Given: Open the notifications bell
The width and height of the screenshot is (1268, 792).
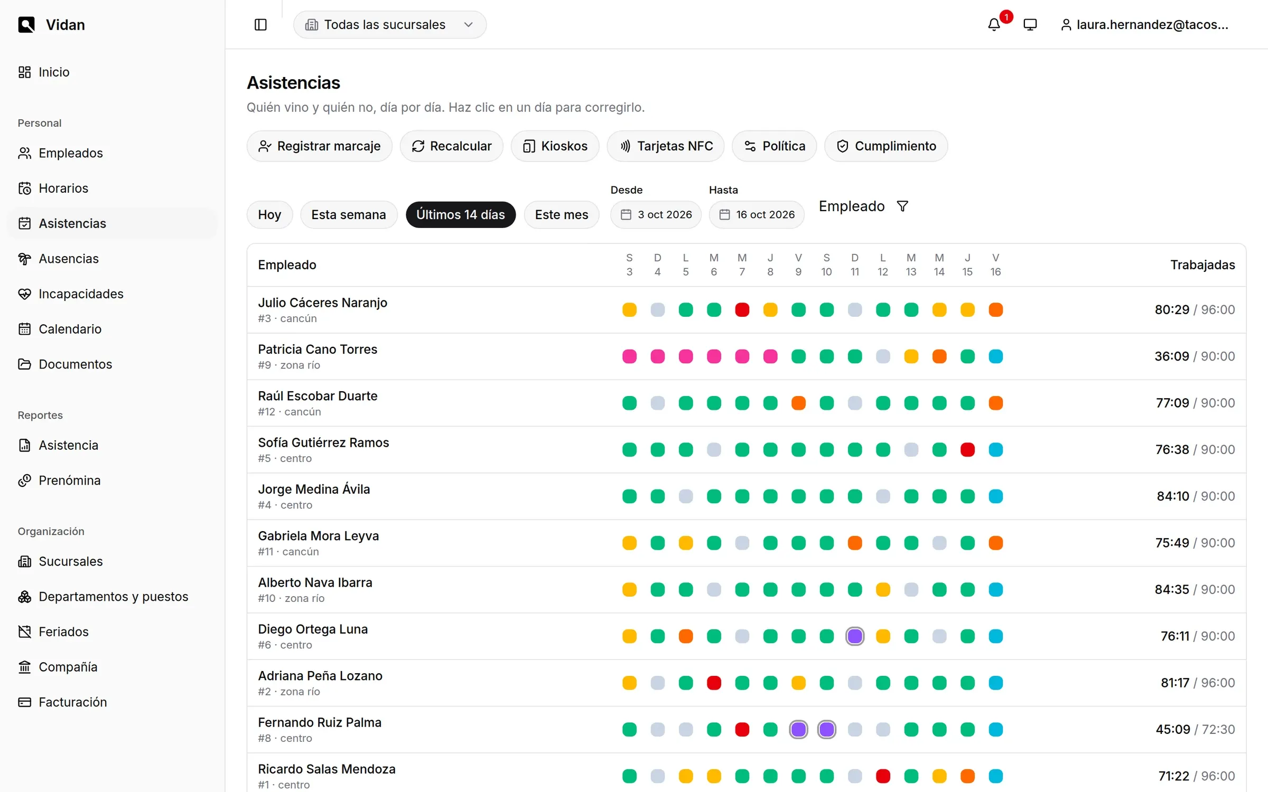Looking at the screenshot, I should [994, 25].
